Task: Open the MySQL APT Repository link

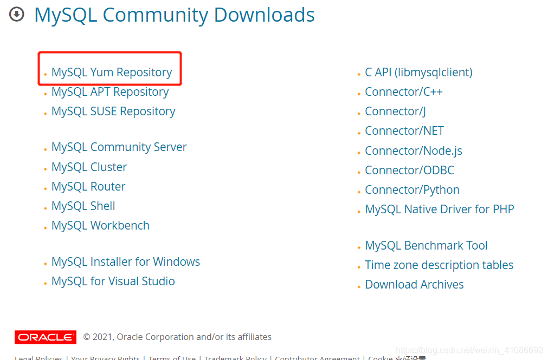Action: tap(110, 92)
